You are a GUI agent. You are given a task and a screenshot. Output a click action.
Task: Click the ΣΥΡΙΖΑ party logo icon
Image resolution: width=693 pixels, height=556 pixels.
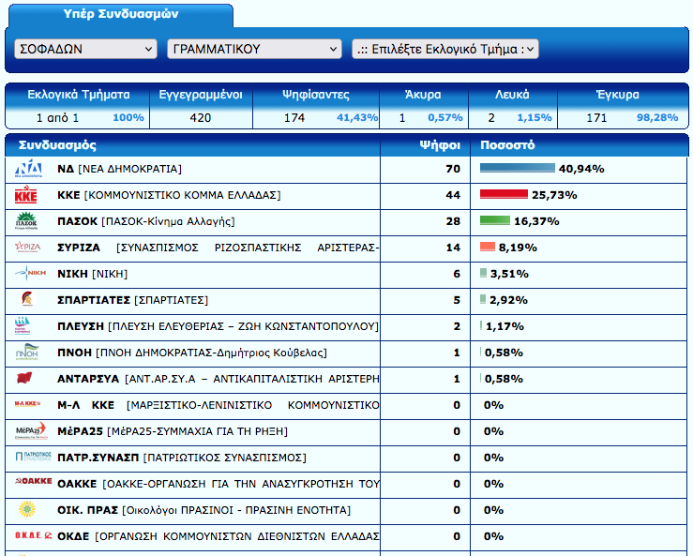coord(25,248)
